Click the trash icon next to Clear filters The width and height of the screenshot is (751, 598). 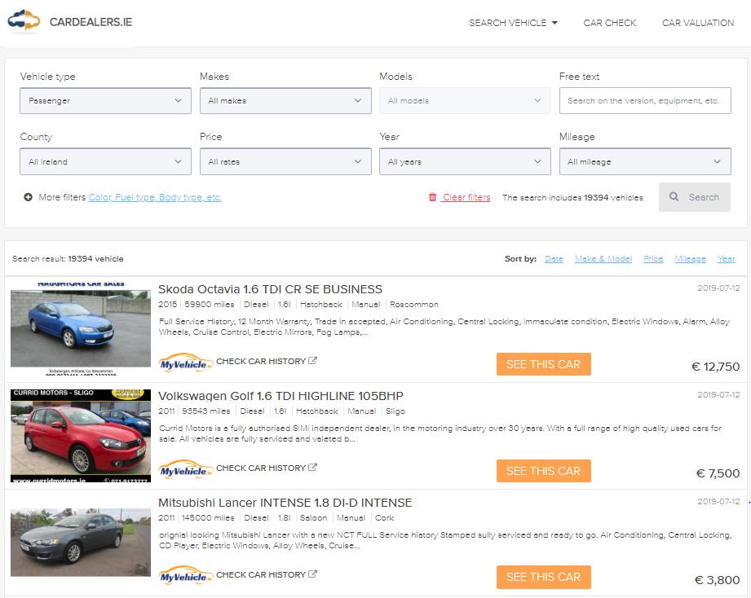(x=433, y=197)
